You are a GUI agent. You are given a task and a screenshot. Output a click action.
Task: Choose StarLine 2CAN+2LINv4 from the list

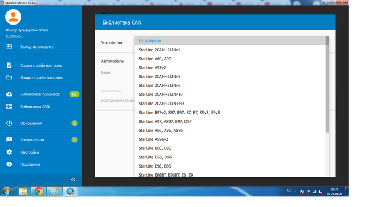click(x=230, y=50)
